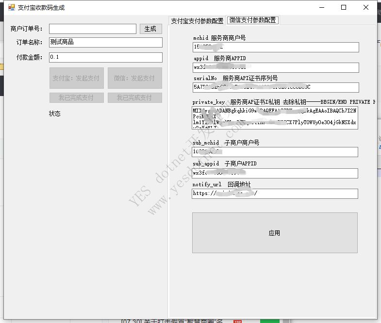Focus the notify_url 回调地址 field
This screenshot has height=323, width=381.
pos(275,194)
